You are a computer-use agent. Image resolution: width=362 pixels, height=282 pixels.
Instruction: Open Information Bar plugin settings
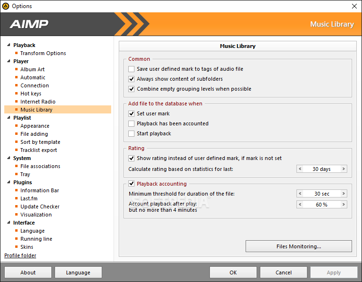[x=40, y=191]
